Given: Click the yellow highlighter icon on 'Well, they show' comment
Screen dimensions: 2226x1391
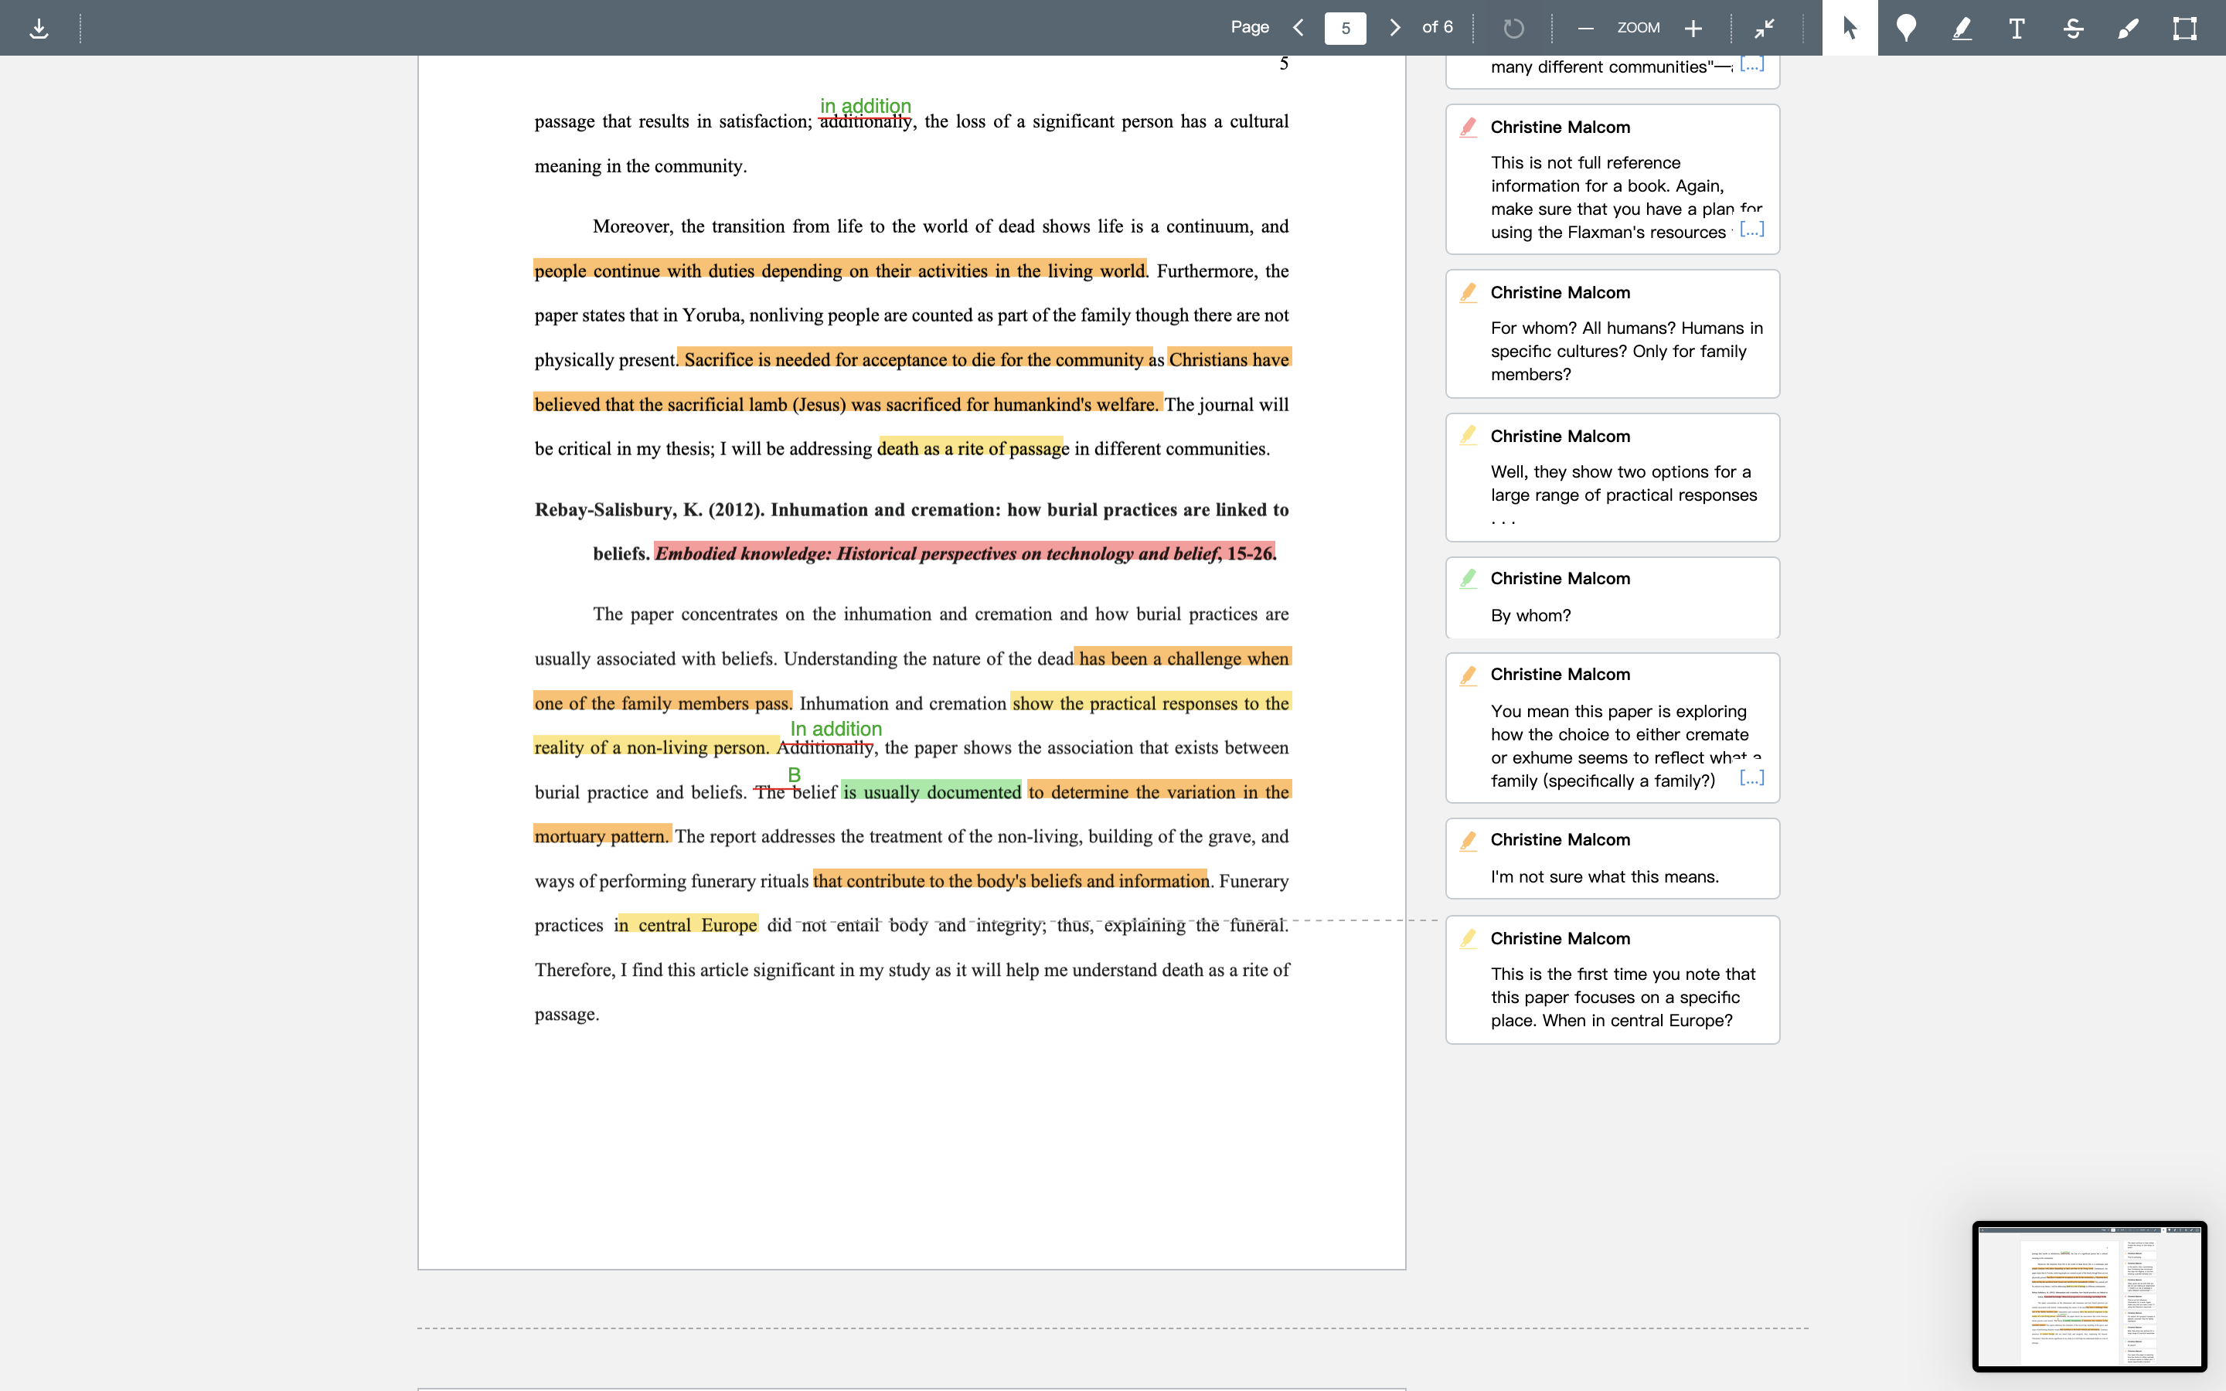Looking at the screenshot, I should pyautogui.click(x=1468, y=435).
